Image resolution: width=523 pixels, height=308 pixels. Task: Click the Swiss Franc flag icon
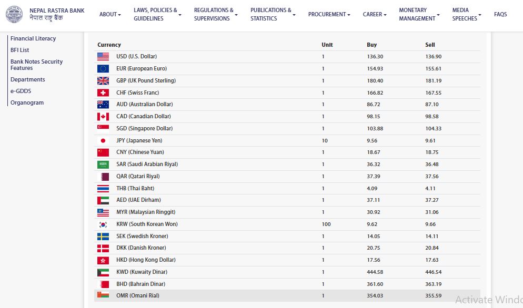(103, 93)
